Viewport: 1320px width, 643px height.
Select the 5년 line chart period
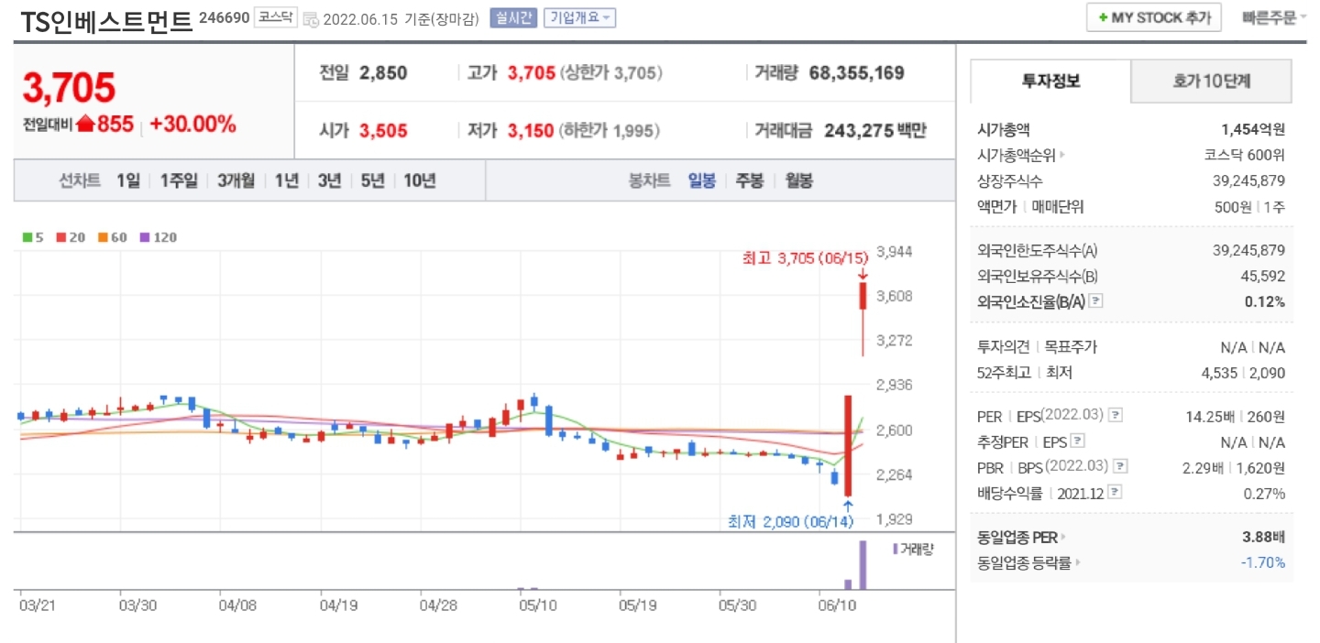pos(373,180)
